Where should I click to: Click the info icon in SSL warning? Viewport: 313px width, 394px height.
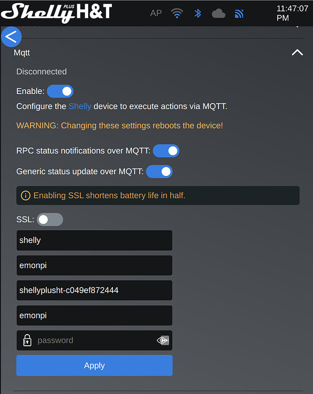[x=26, y=195]
